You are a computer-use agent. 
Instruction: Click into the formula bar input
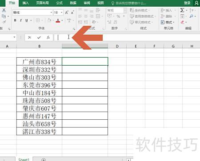127,37
